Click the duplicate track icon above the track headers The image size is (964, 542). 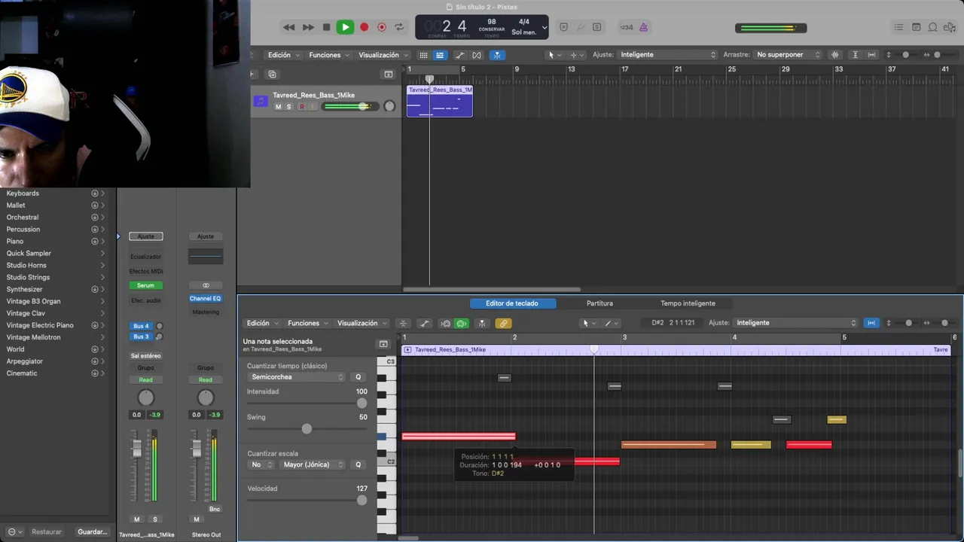(273, 75)
